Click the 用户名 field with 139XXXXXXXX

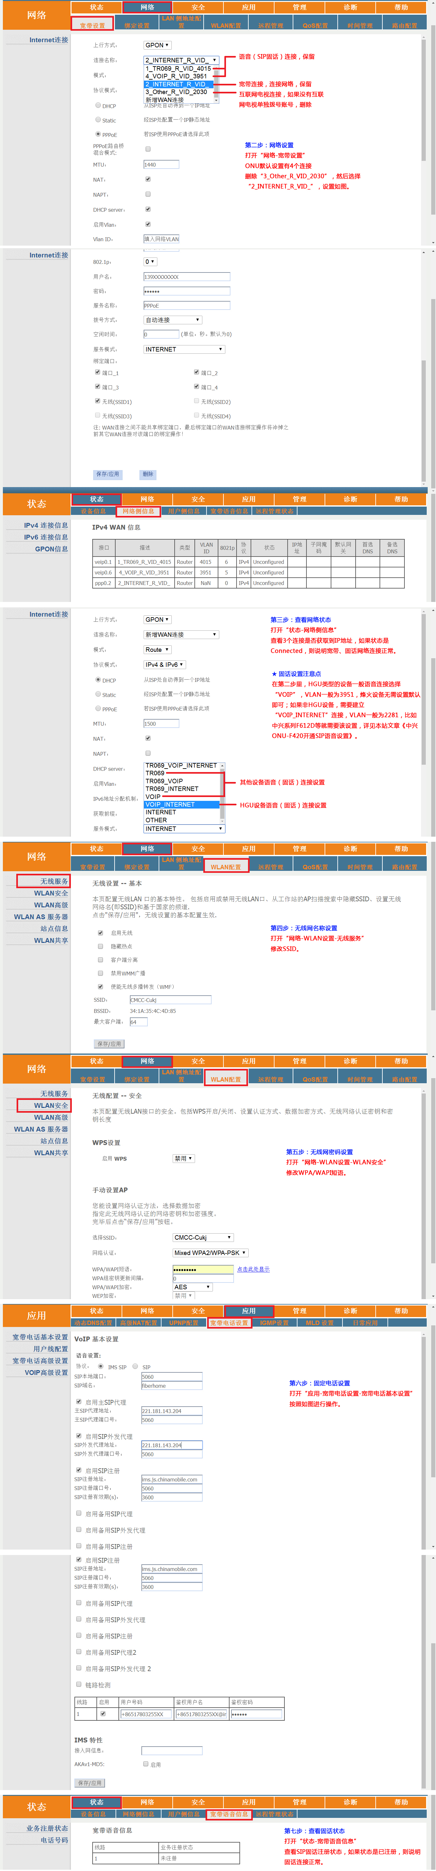point(187,277)
